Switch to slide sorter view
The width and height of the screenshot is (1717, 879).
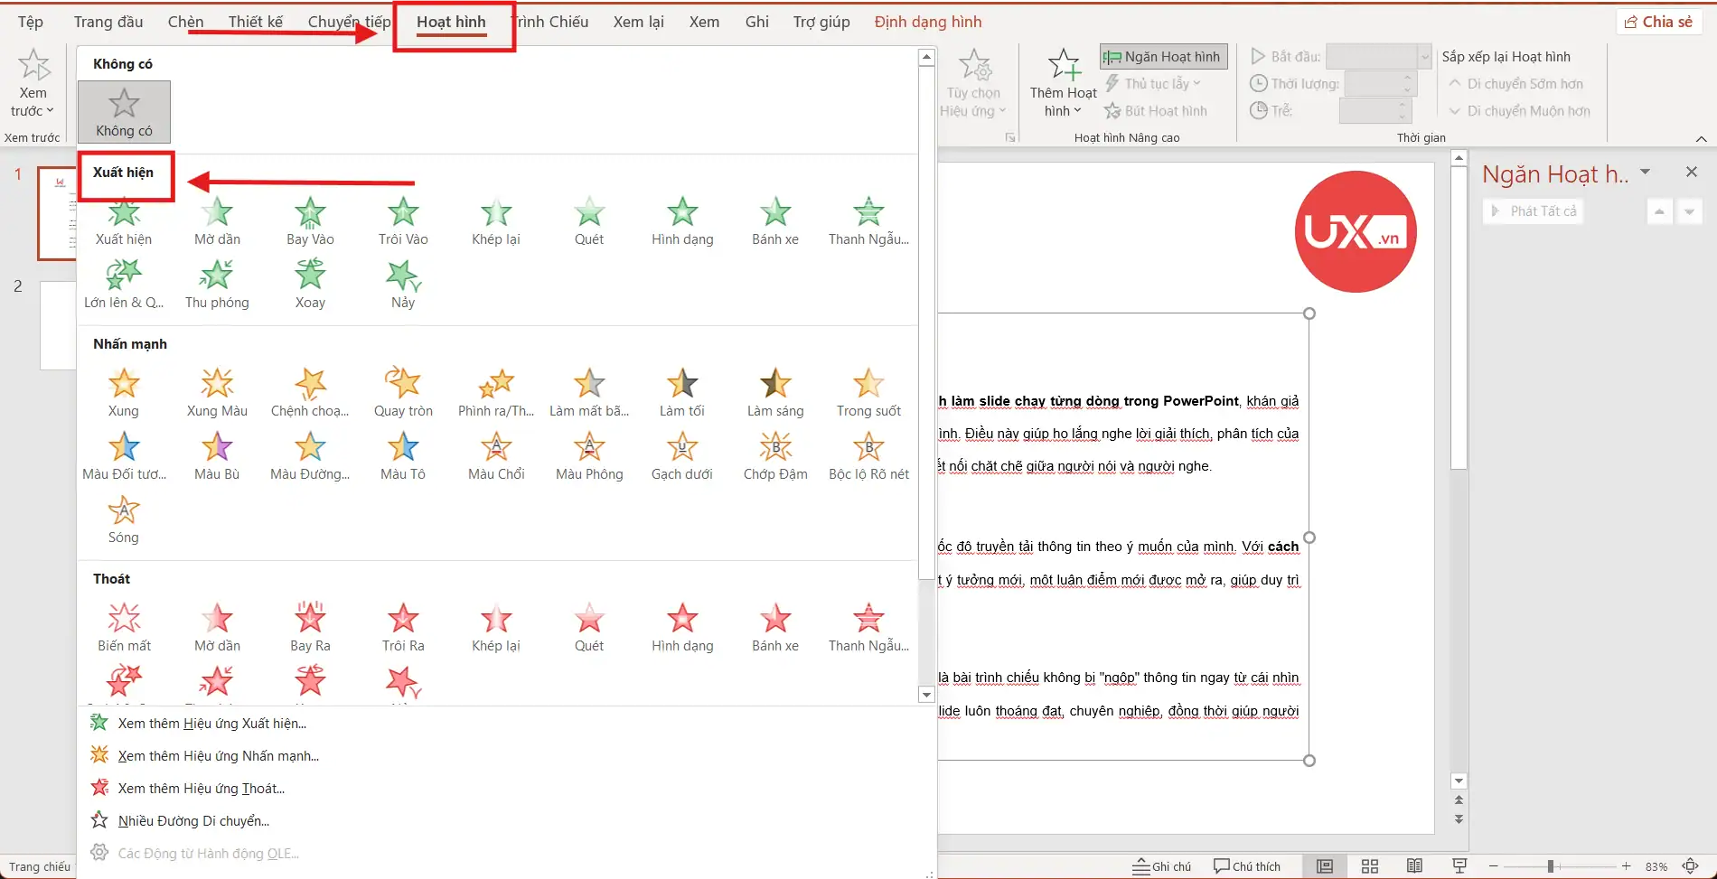click(1369, 865)
